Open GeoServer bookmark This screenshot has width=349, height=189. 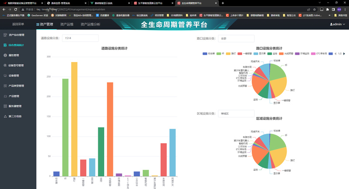pyautogui.click(x=38, y=15)
